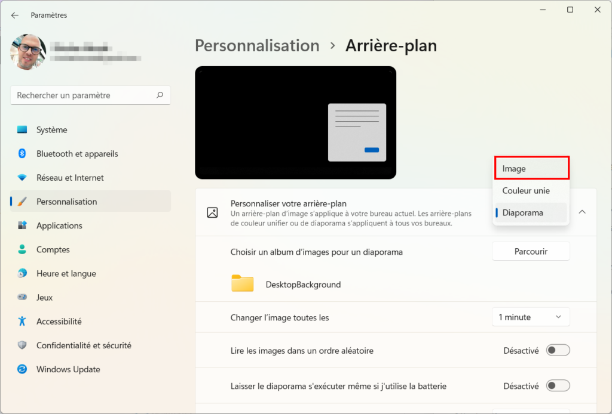Click the Changer l'image toutes les label
This screenshot has height=414, width=612.
click(280, 317)
